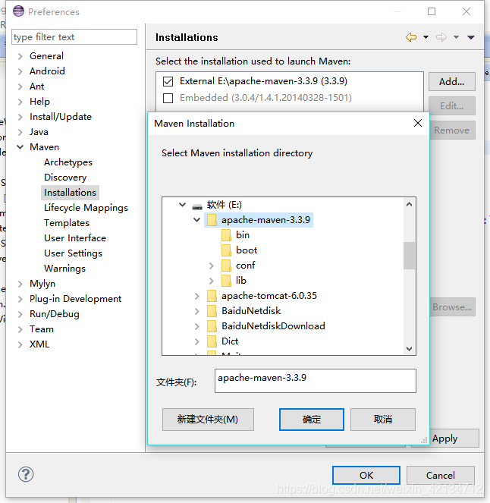Collapse the Maven preferences node

tap(20, 147)
